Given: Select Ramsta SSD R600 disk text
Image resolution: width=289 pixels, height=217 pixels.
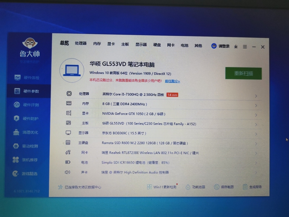Looking at the screenshot, I should 145,143.
